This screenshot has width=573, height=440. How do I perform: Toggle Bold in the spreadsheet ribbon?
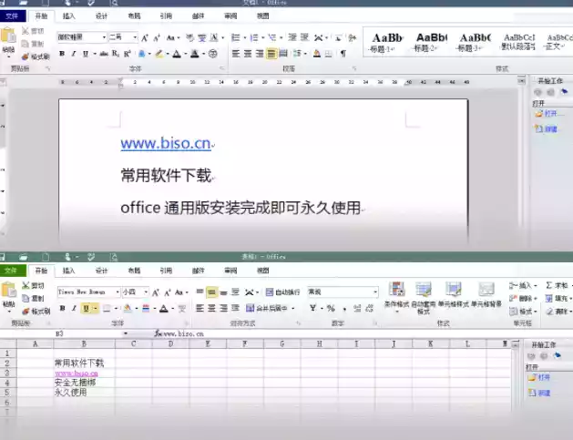point(63,309)
